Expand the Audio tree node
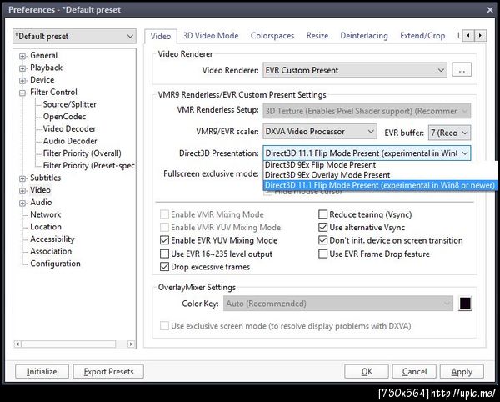Viewport: 500px width, 402px height. [22, 203]
